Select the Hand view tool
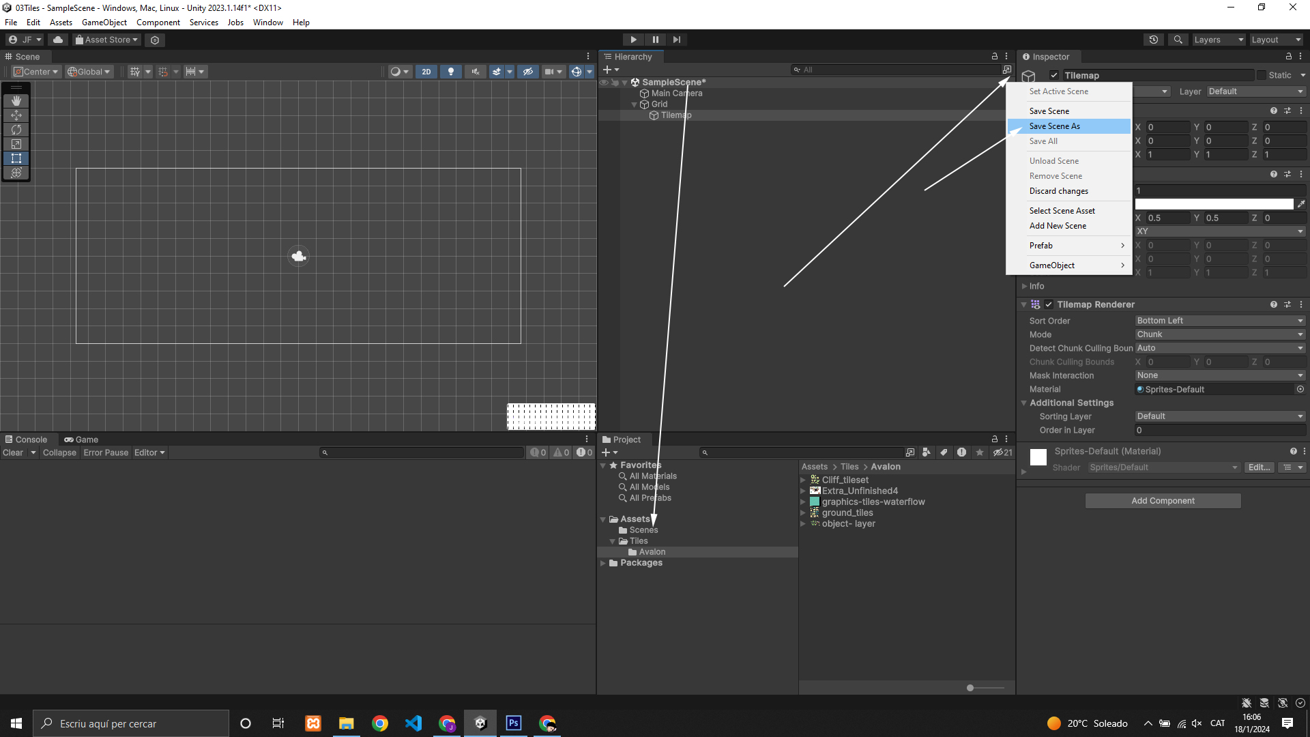1310x737 pixels. (16, 101)
